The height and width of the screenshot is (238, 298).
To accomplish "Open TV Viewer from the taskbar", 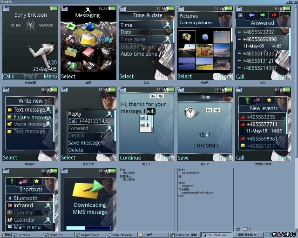I will [28, 235].
